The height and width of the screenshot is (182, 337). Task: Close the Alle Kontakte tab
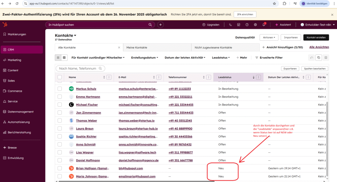pos(119,47)
